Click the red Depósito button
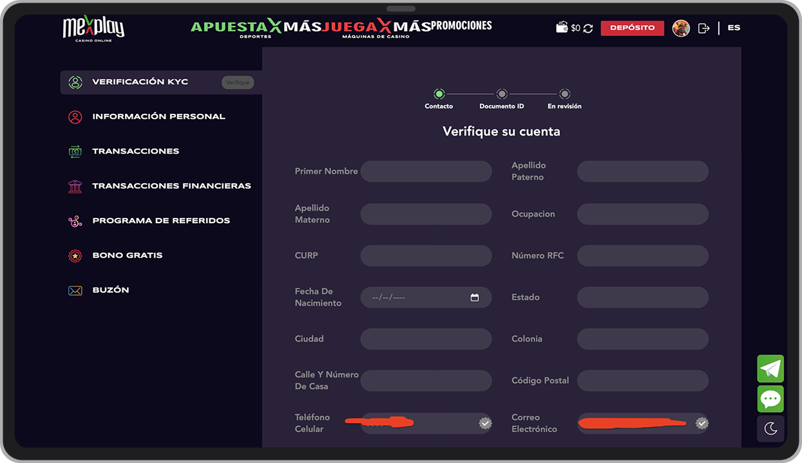 pos(632,28)
